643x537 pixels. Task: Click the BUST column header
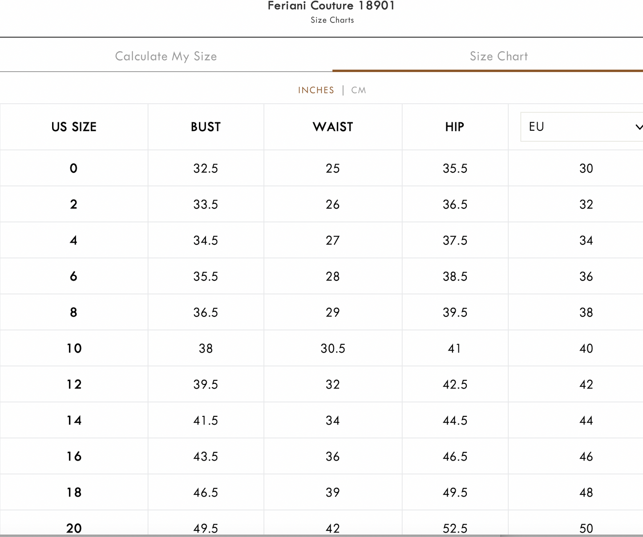(x=206, y=127)
